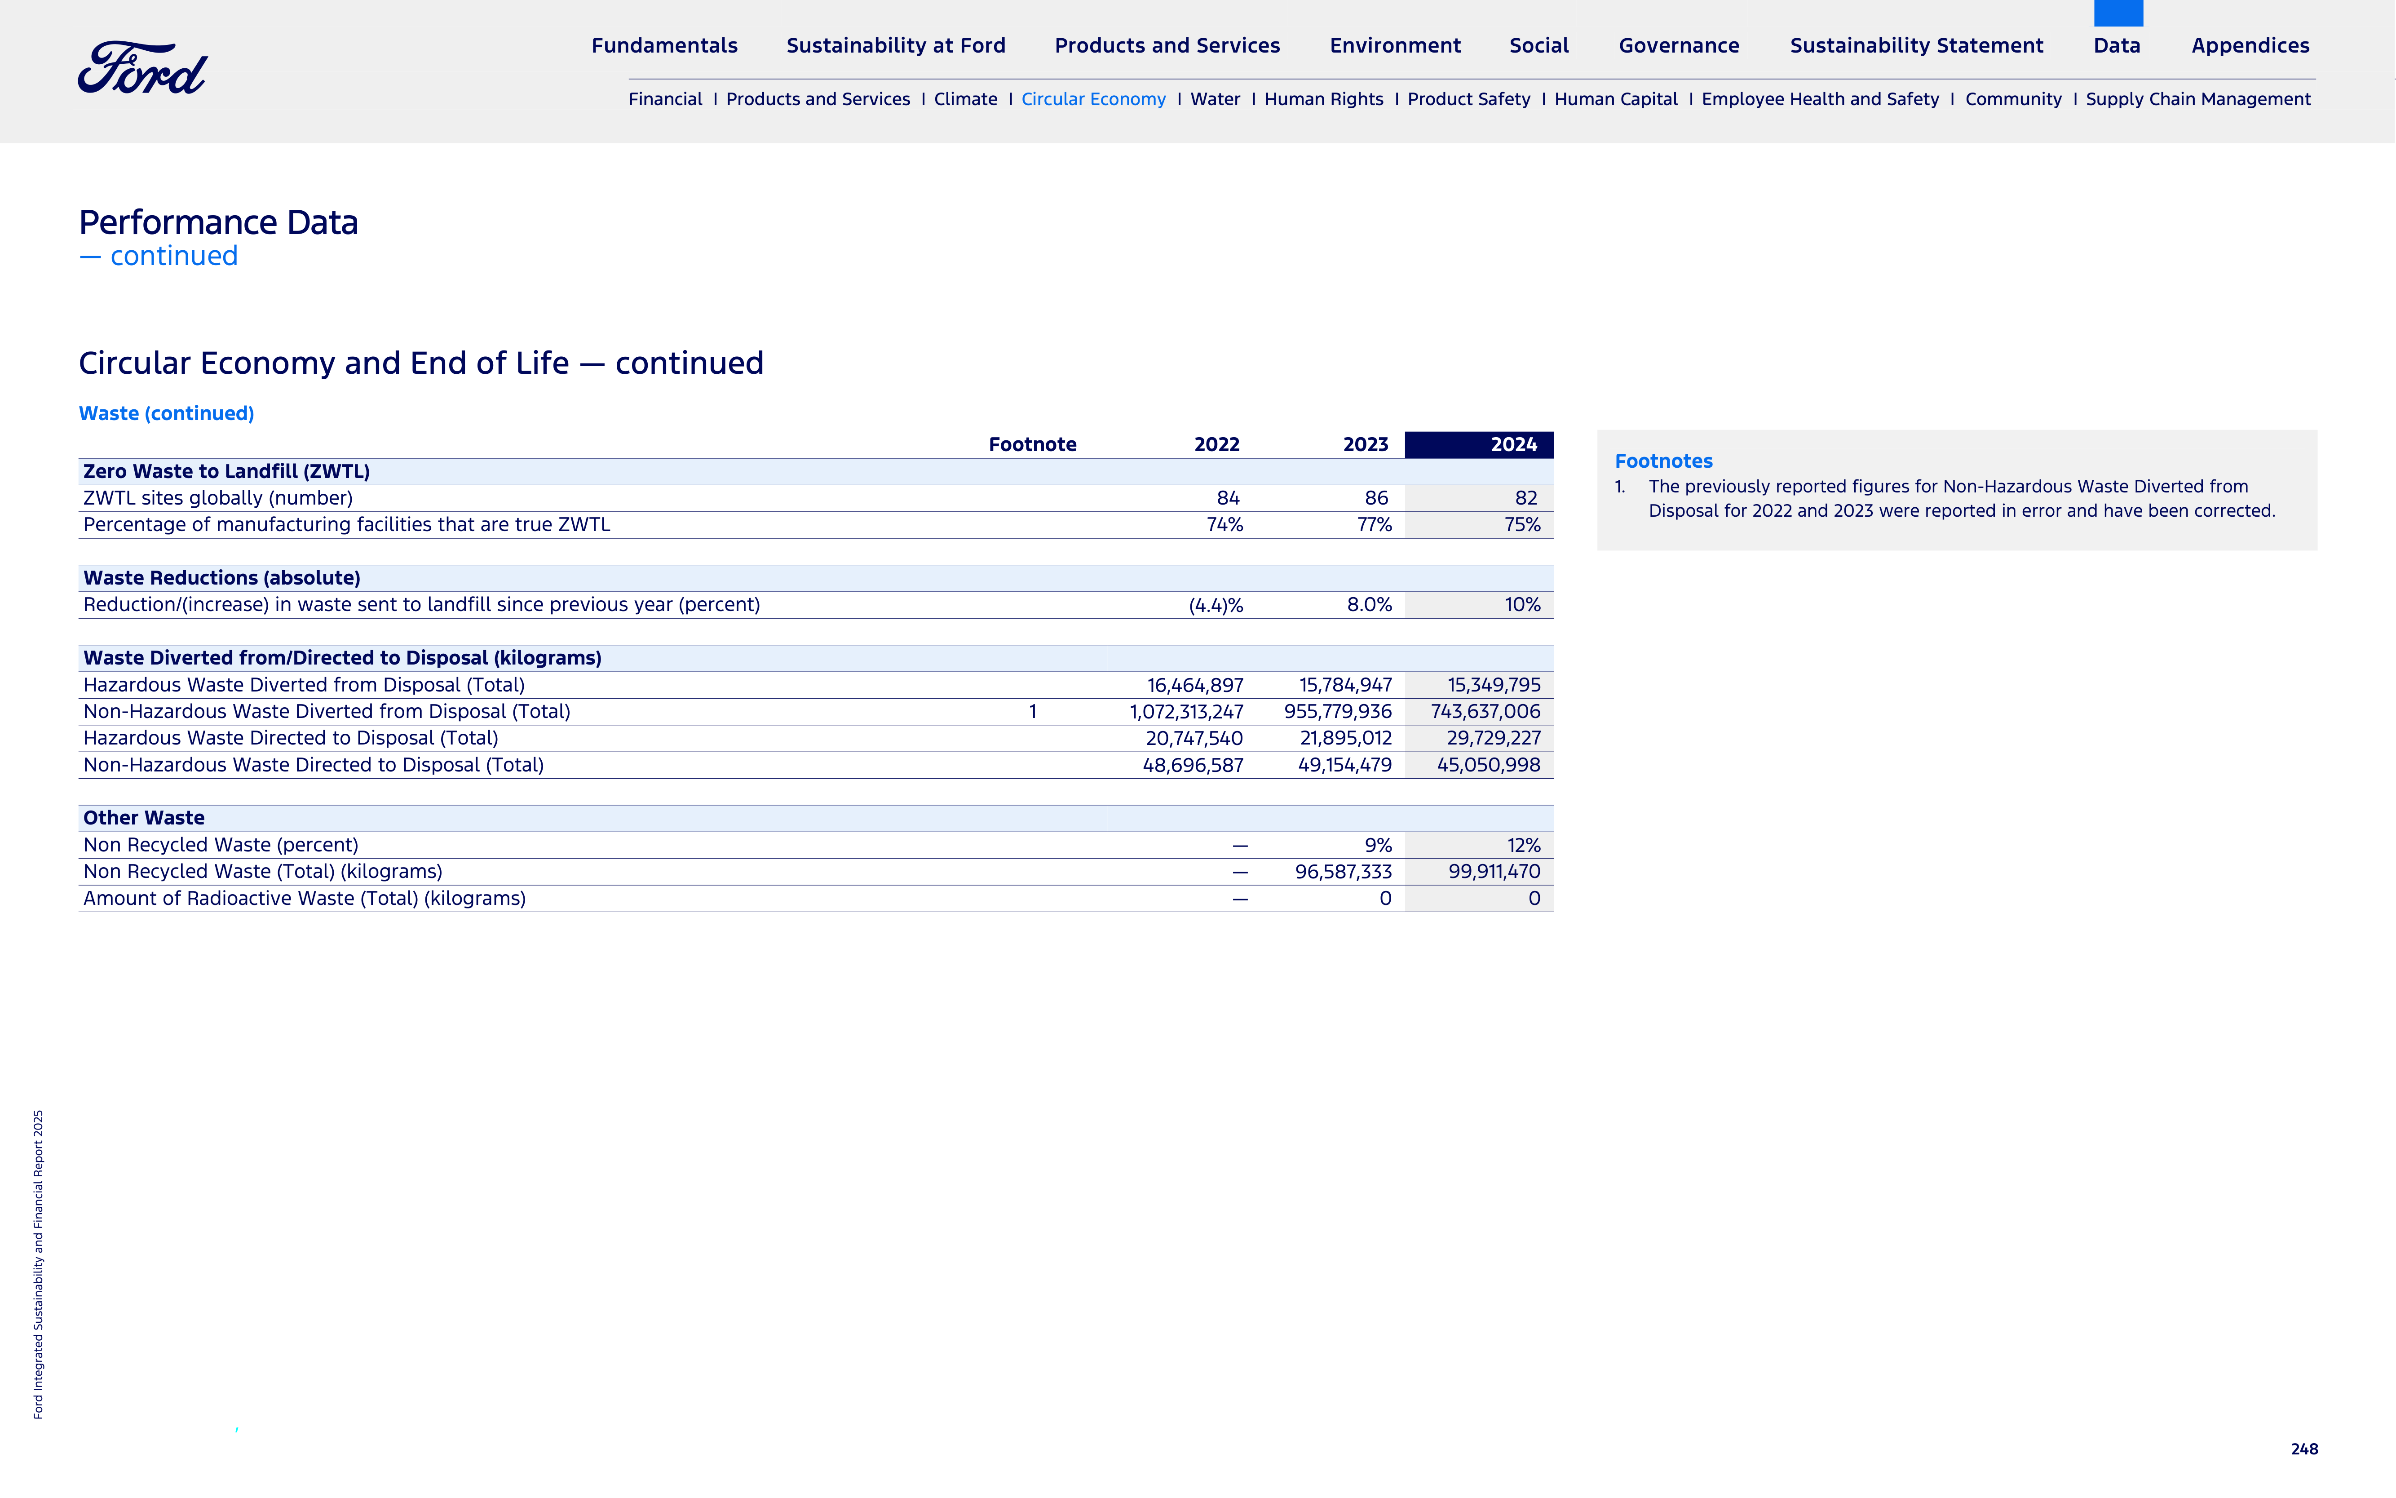The height and width of the screenshot is (1498, 2396).
Task: Select Circular Economy subsection link
Action: point(1093,99)
